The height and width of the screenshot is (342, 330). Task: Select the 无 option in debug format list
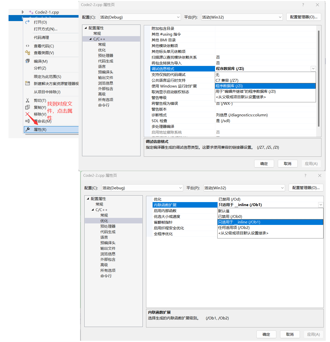coord(265,75)
